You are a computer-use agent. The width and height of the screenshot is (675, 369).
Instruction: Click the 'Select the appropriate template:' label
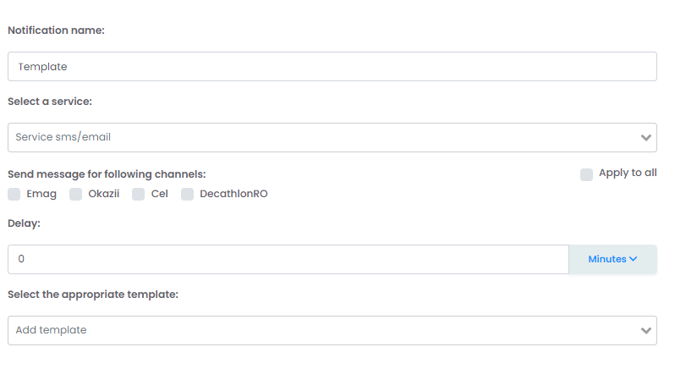(x=93, y=295)
